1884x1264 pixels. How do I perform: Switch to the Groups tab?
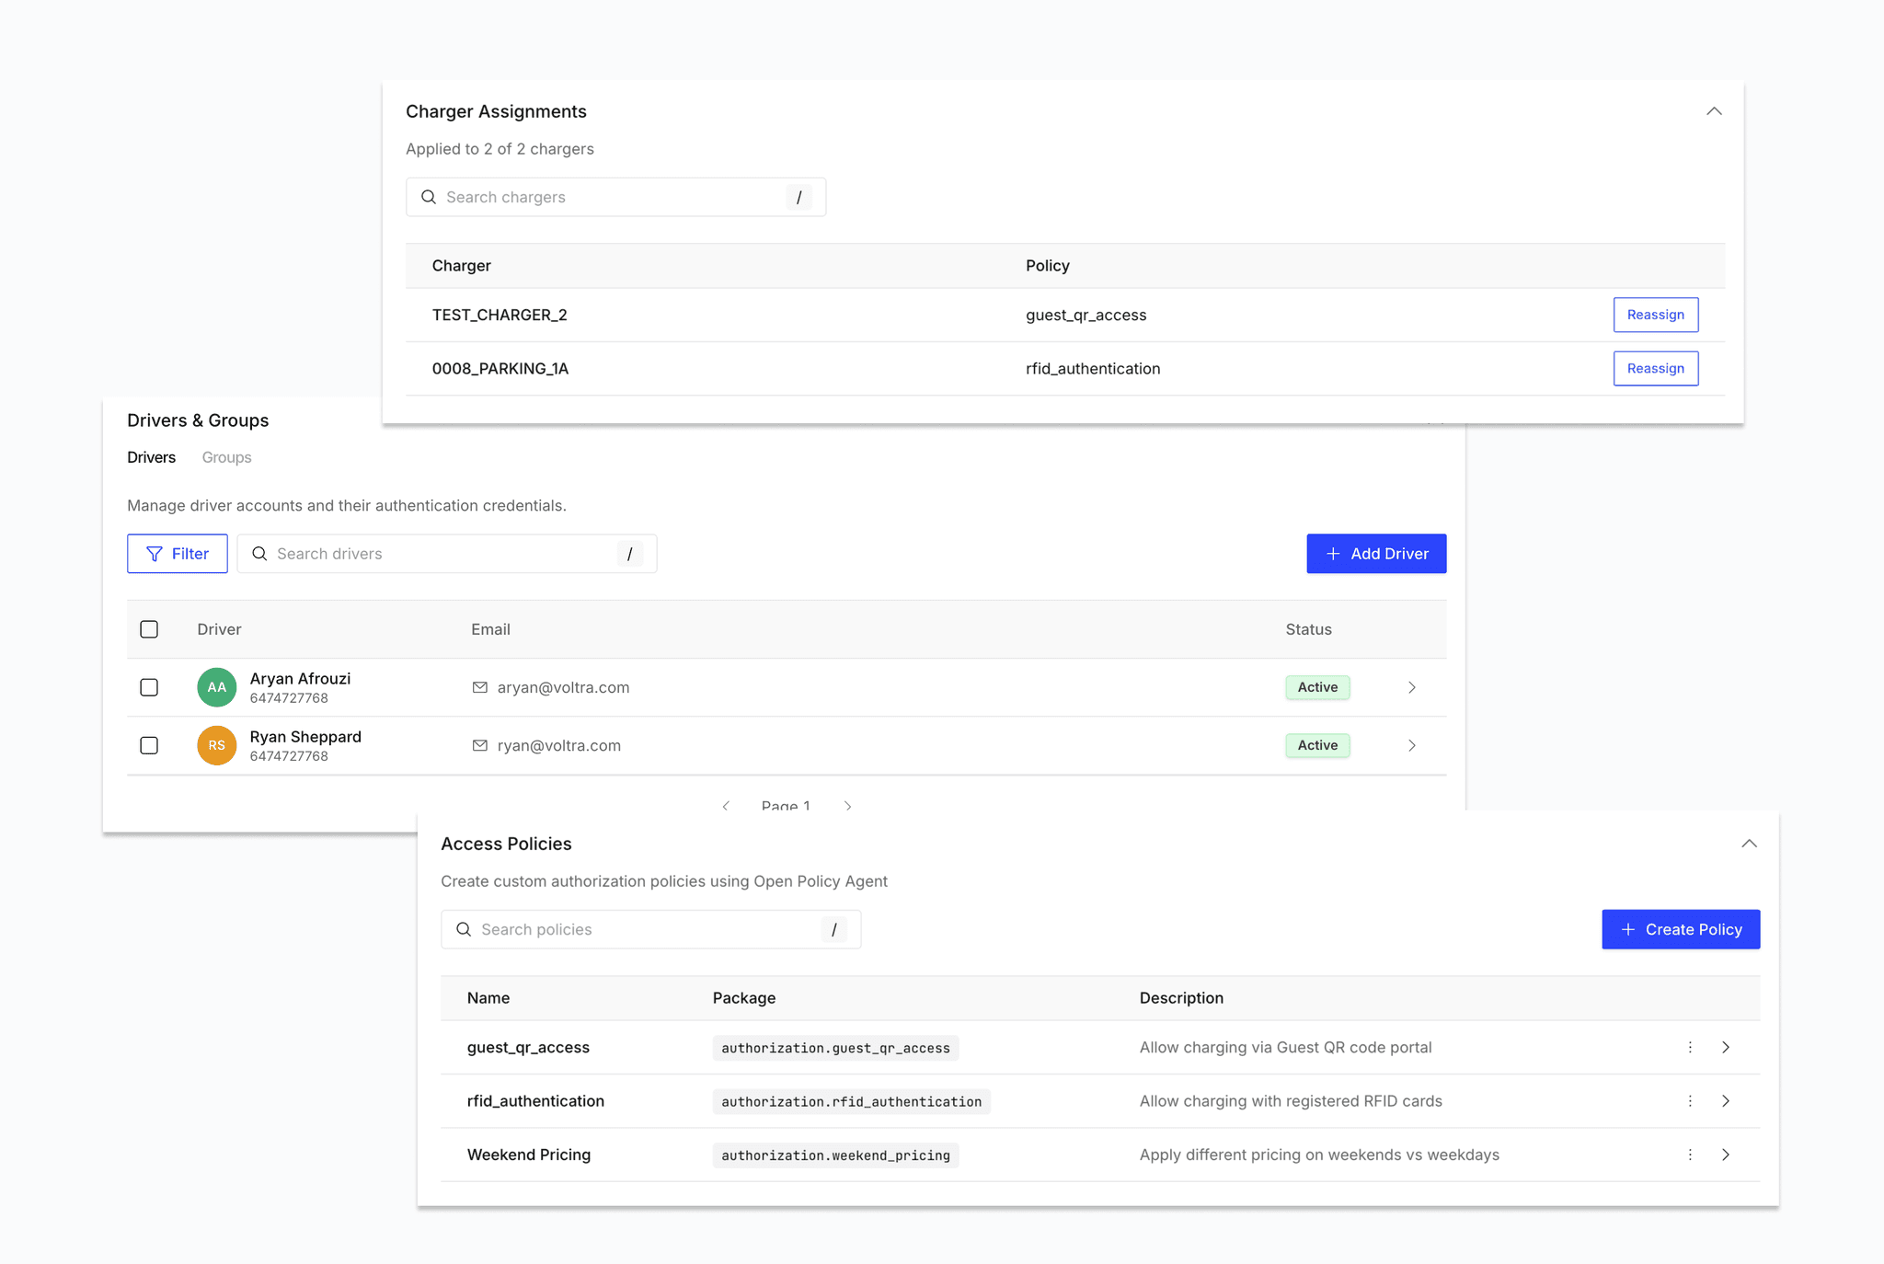tap(226, 457)
